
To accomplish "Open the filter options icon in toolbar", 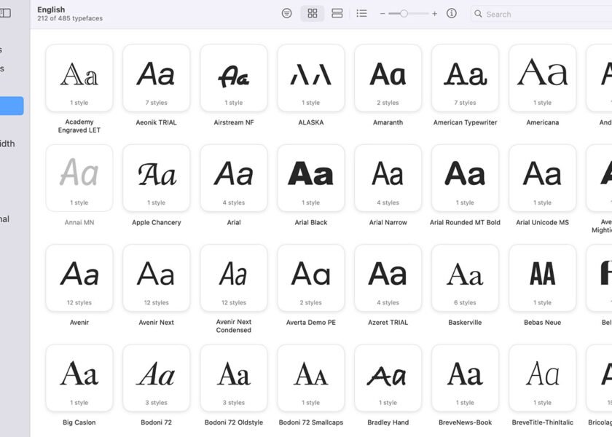I will coord(287,13).
